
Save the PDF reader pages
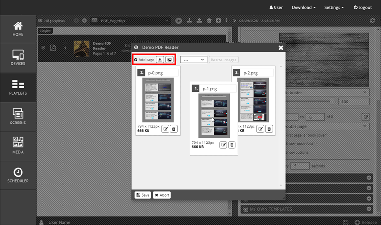tap(143, 195)
